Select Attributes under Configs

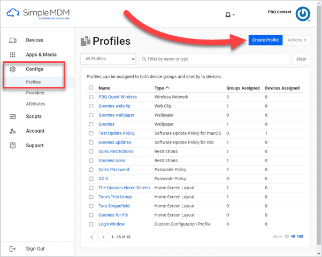[35, 104]
